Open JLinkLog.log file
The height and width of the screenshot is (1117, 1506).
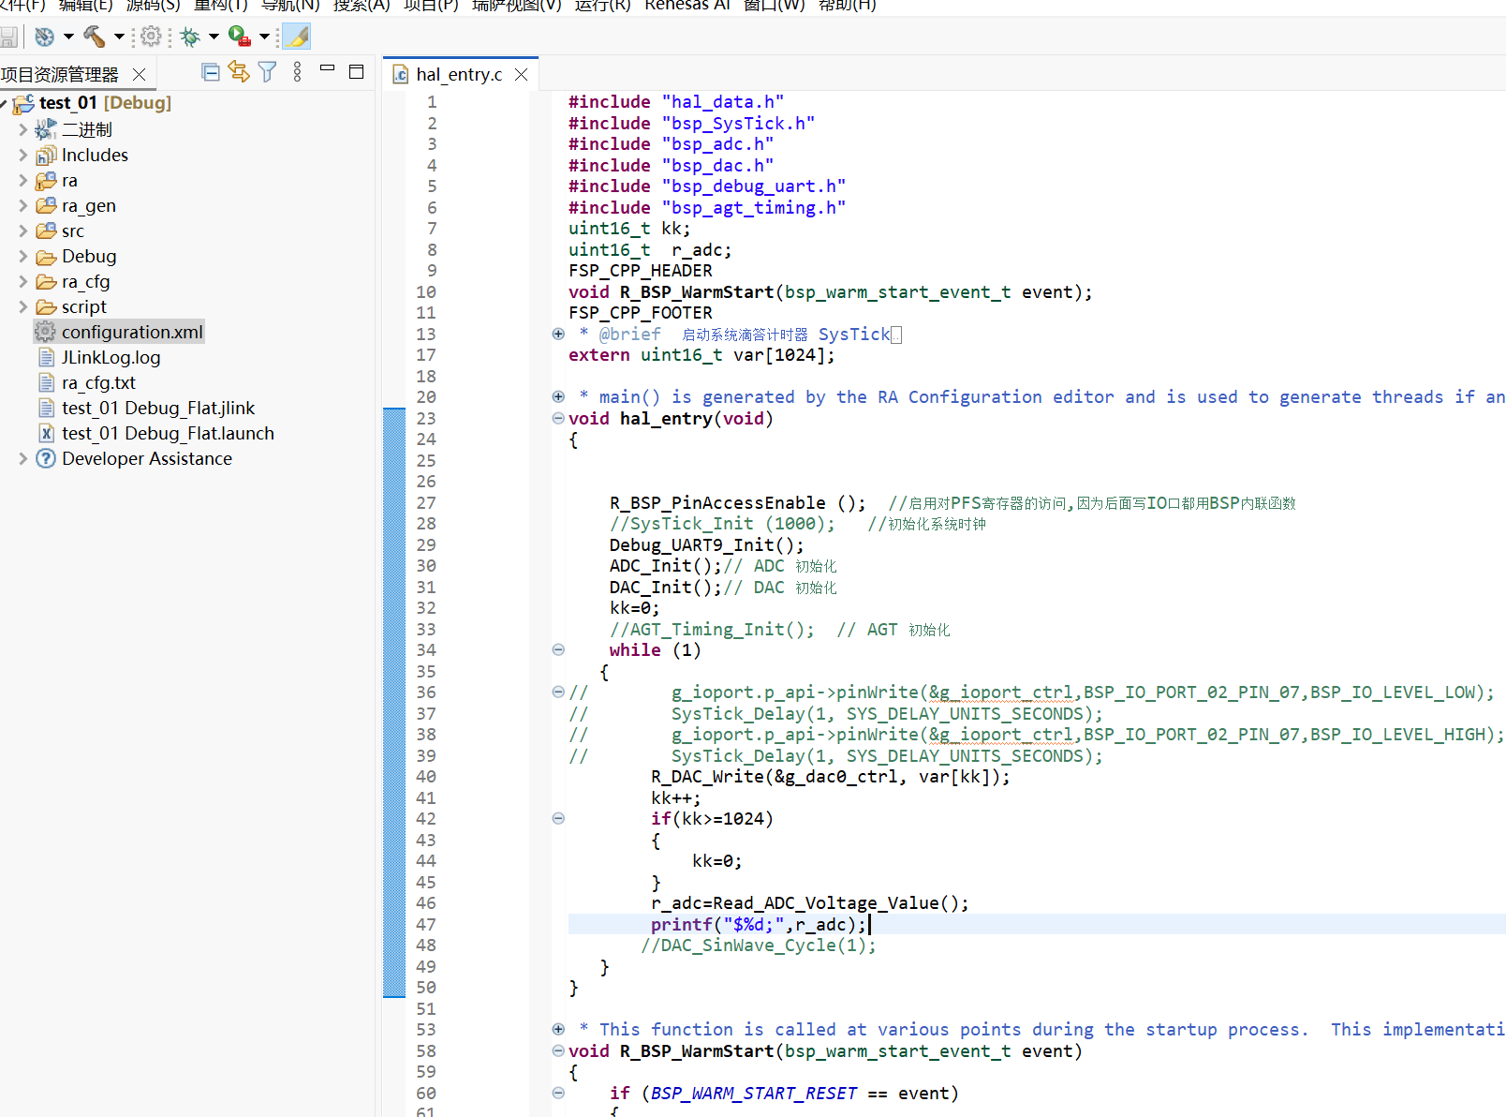pyautogui.click(x=111, y=357)
